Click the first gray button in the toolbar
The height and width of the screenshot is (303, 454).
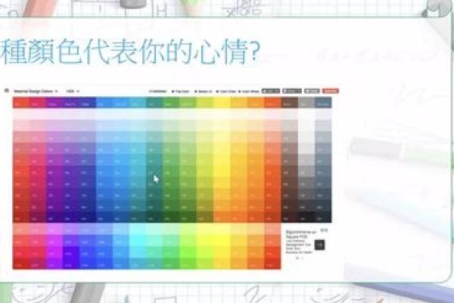pos(272,90)
